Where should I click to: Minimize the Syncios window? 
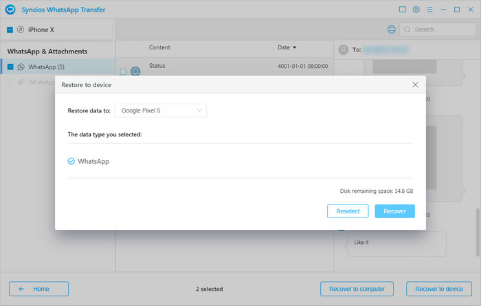point(443,10)
